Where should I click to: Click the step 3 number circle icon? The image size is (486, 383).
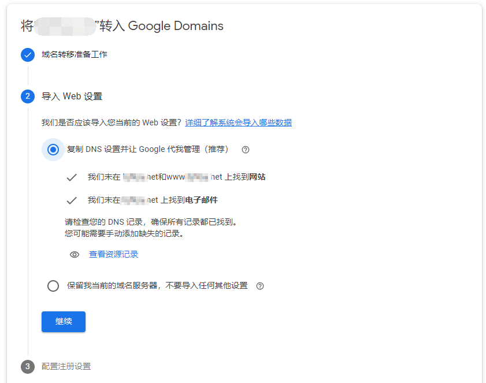[28, 366]
